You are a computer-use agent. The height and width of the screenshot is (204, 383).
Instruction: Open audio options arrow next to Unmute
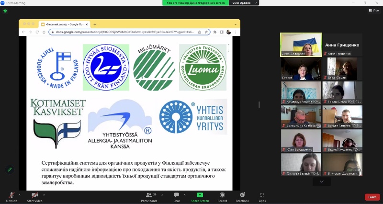20,195
